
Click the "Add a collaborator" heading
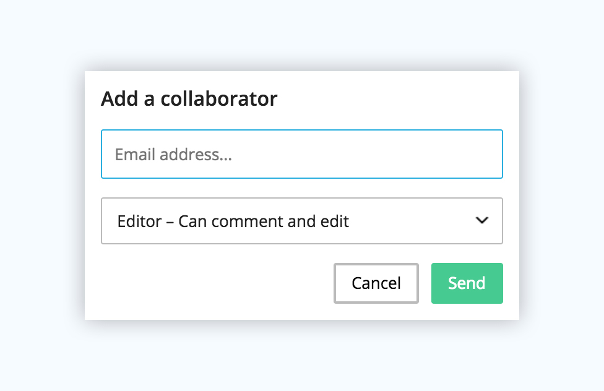point(189,99)
